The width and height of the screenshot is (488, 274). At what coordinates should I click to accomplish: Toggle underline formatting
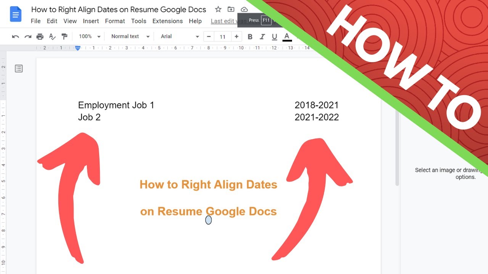pyautogui.click(x=274, y=37)
